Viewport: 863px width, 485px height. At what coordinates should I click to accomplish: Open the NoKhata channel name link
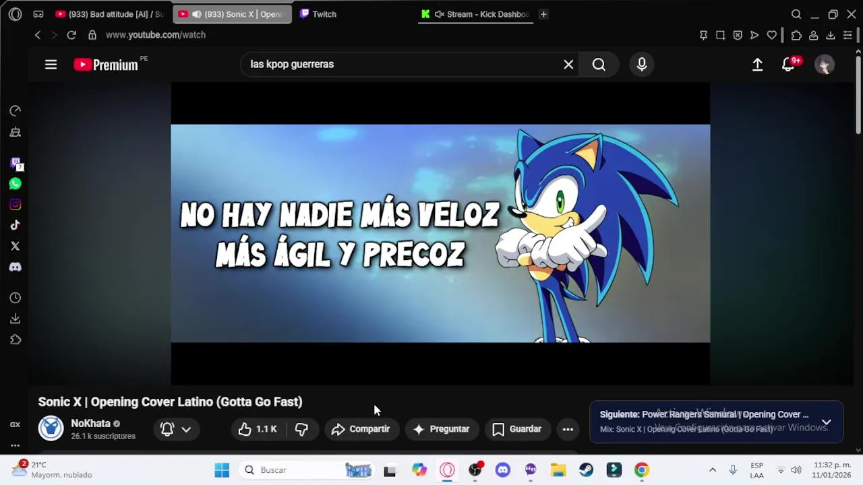point(90,424)
